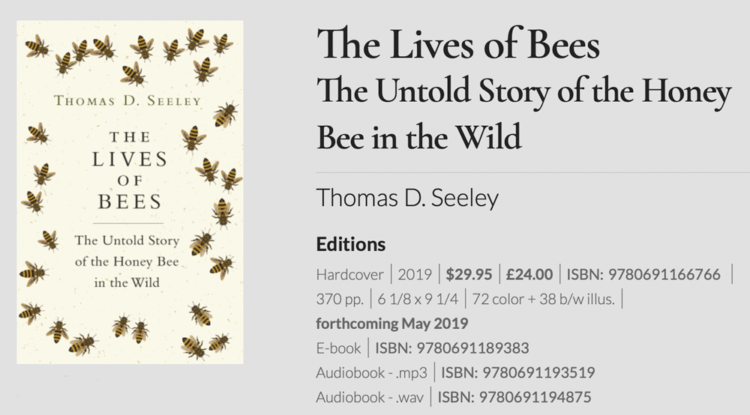Viewport: 750px width, 415px height.
Task: Click the Lives of Bees book cover
Action: coord(130,193)
